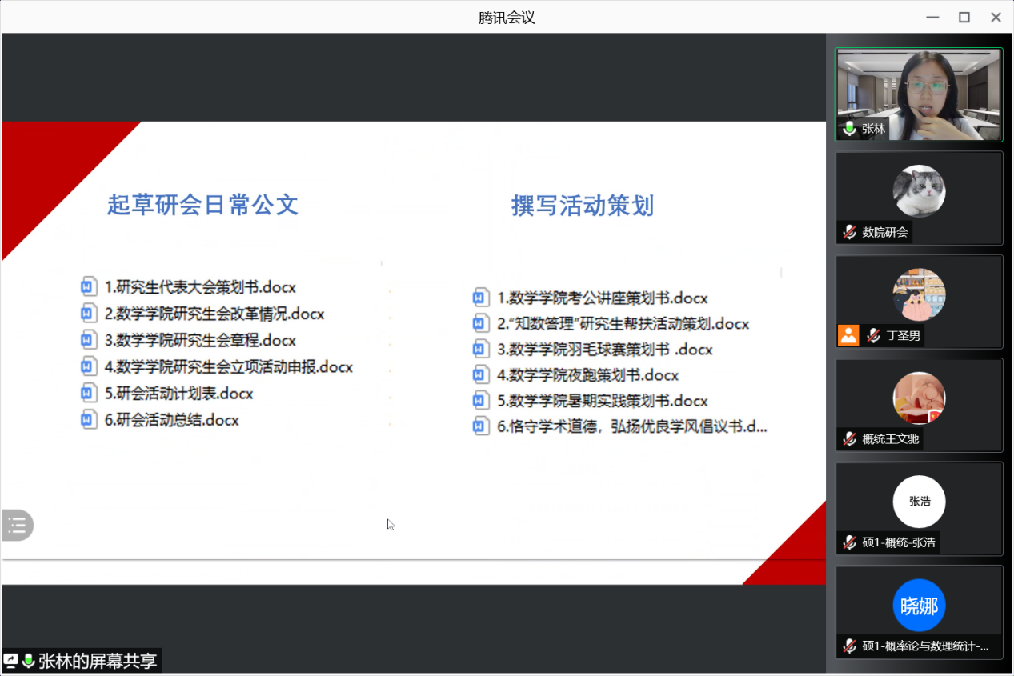This screenshot has height=676, width=1014.
Task: Click active microphone icon on 张林 video
Action: pos(849,129)
